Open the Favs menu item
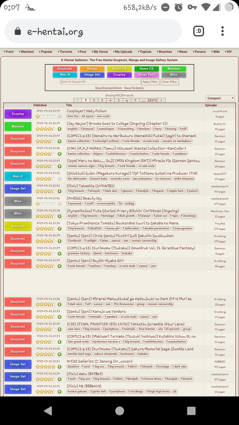 (82, 52)
